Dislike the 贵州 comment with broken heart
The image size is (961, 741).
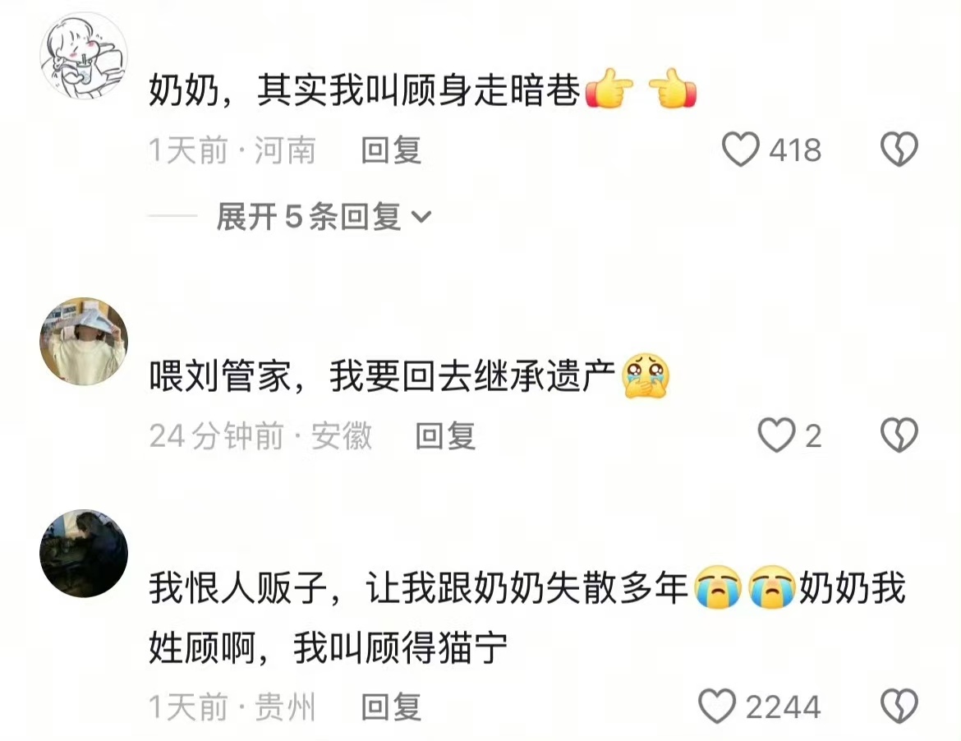(x=899, y=706)
